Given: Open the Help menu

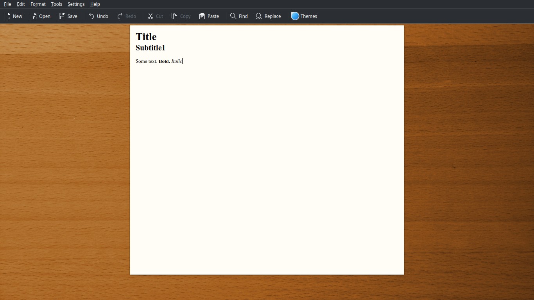Looking at the screenshot, I should [95, 4].
